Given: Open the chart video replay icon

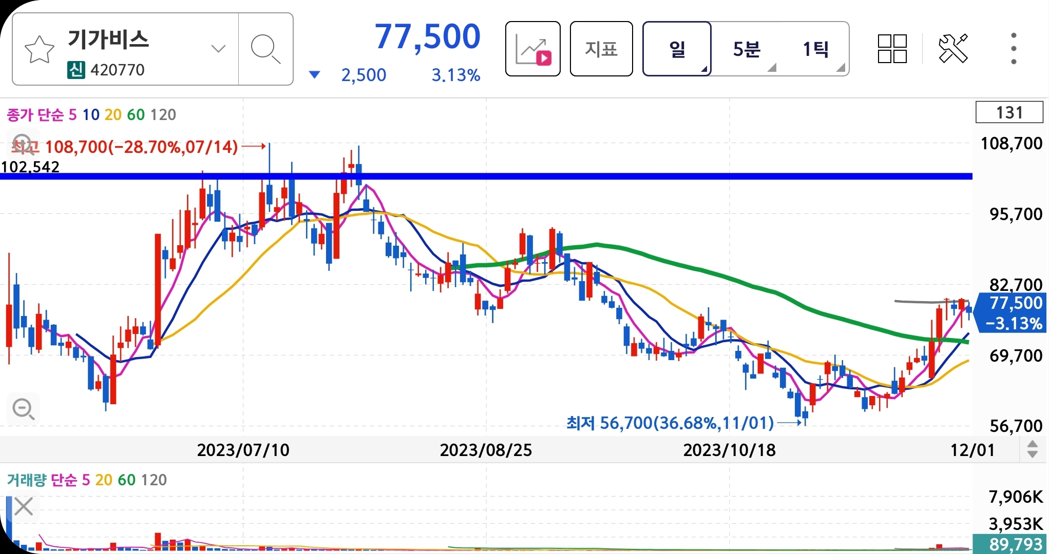Looking at the screenshot, I should click(x=533, y=50).
